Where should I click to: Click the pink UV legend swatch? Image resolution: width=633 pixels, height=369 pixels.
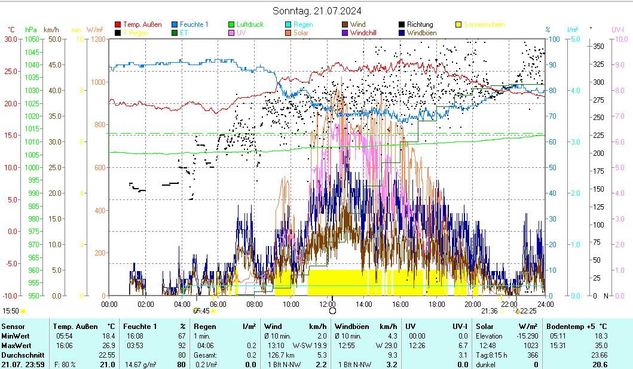pyautogui.click(x=231, y=33)
